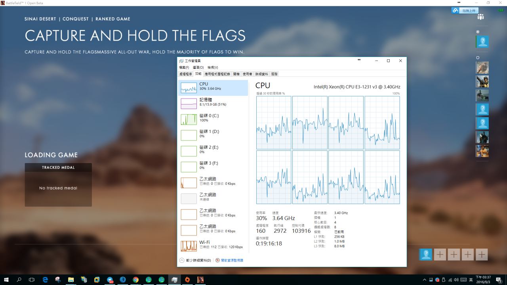The height and width of the screenshot is (285, 507).
Task: Click the squad members icon in Battlefield
Action: 480,17
